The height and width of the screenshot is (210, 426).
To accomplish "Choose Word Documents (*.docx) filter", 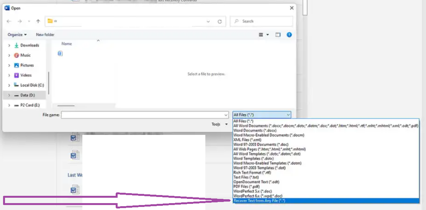I will (x=326, y=130).
